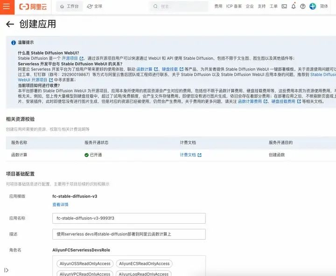Click the 已开通 green status icon

point(87,155)
